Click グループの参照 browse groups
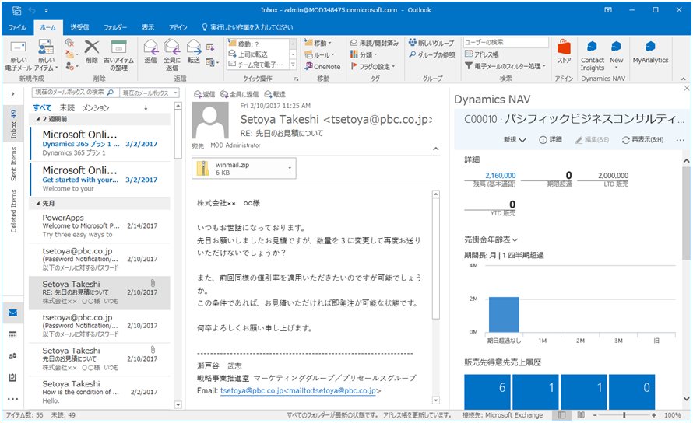The image size is (693, 423). point(432,54)
